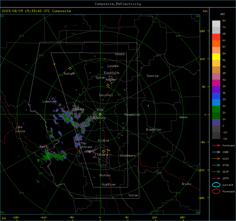Click the yellow radar-site diamond above Didsbury
Screen dimensions: 236x221
click(x=100, y=115)
